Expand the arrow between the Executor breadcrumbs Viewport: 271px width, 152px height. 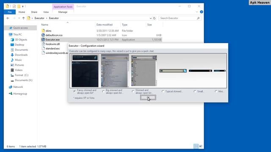47,18
